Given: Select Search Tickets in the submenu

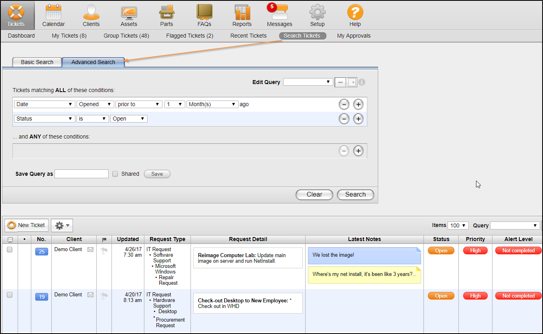Looking at the screenshot, I should pos(302,36).
